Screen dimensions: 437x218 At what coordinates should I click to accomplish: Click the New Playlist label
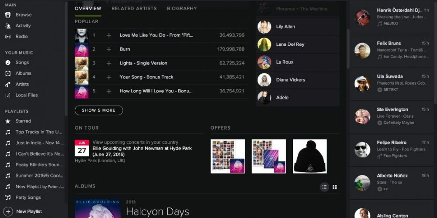pos(29,211)
